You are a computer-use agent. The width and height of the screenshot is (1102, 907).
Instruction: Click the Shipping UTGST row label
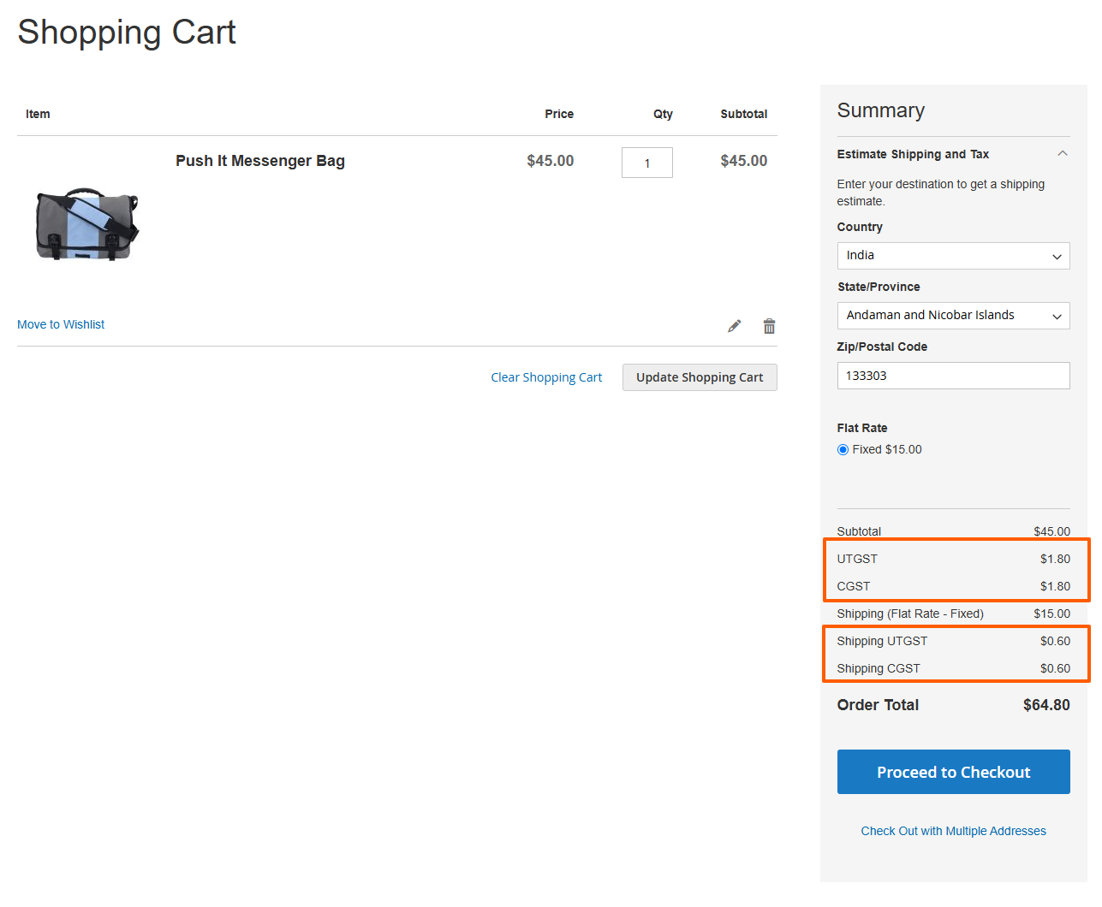882,641
